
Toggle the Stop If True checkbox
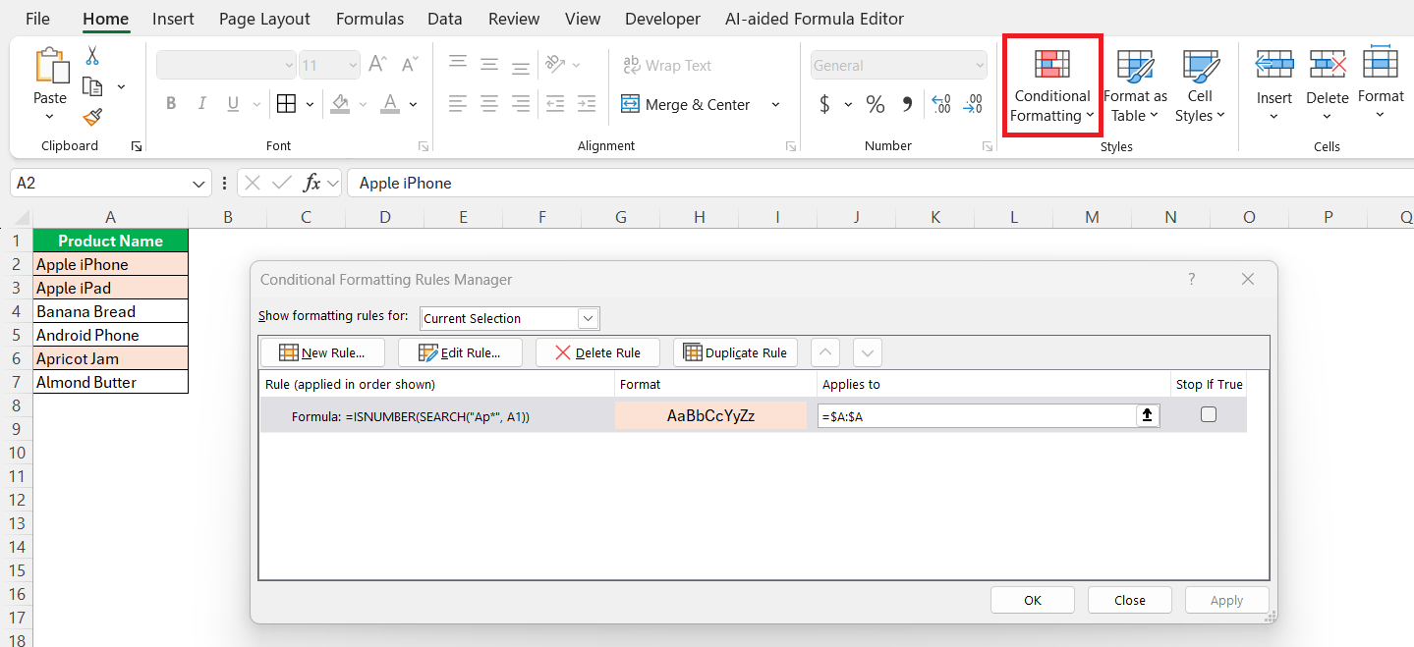(1209, 414)
